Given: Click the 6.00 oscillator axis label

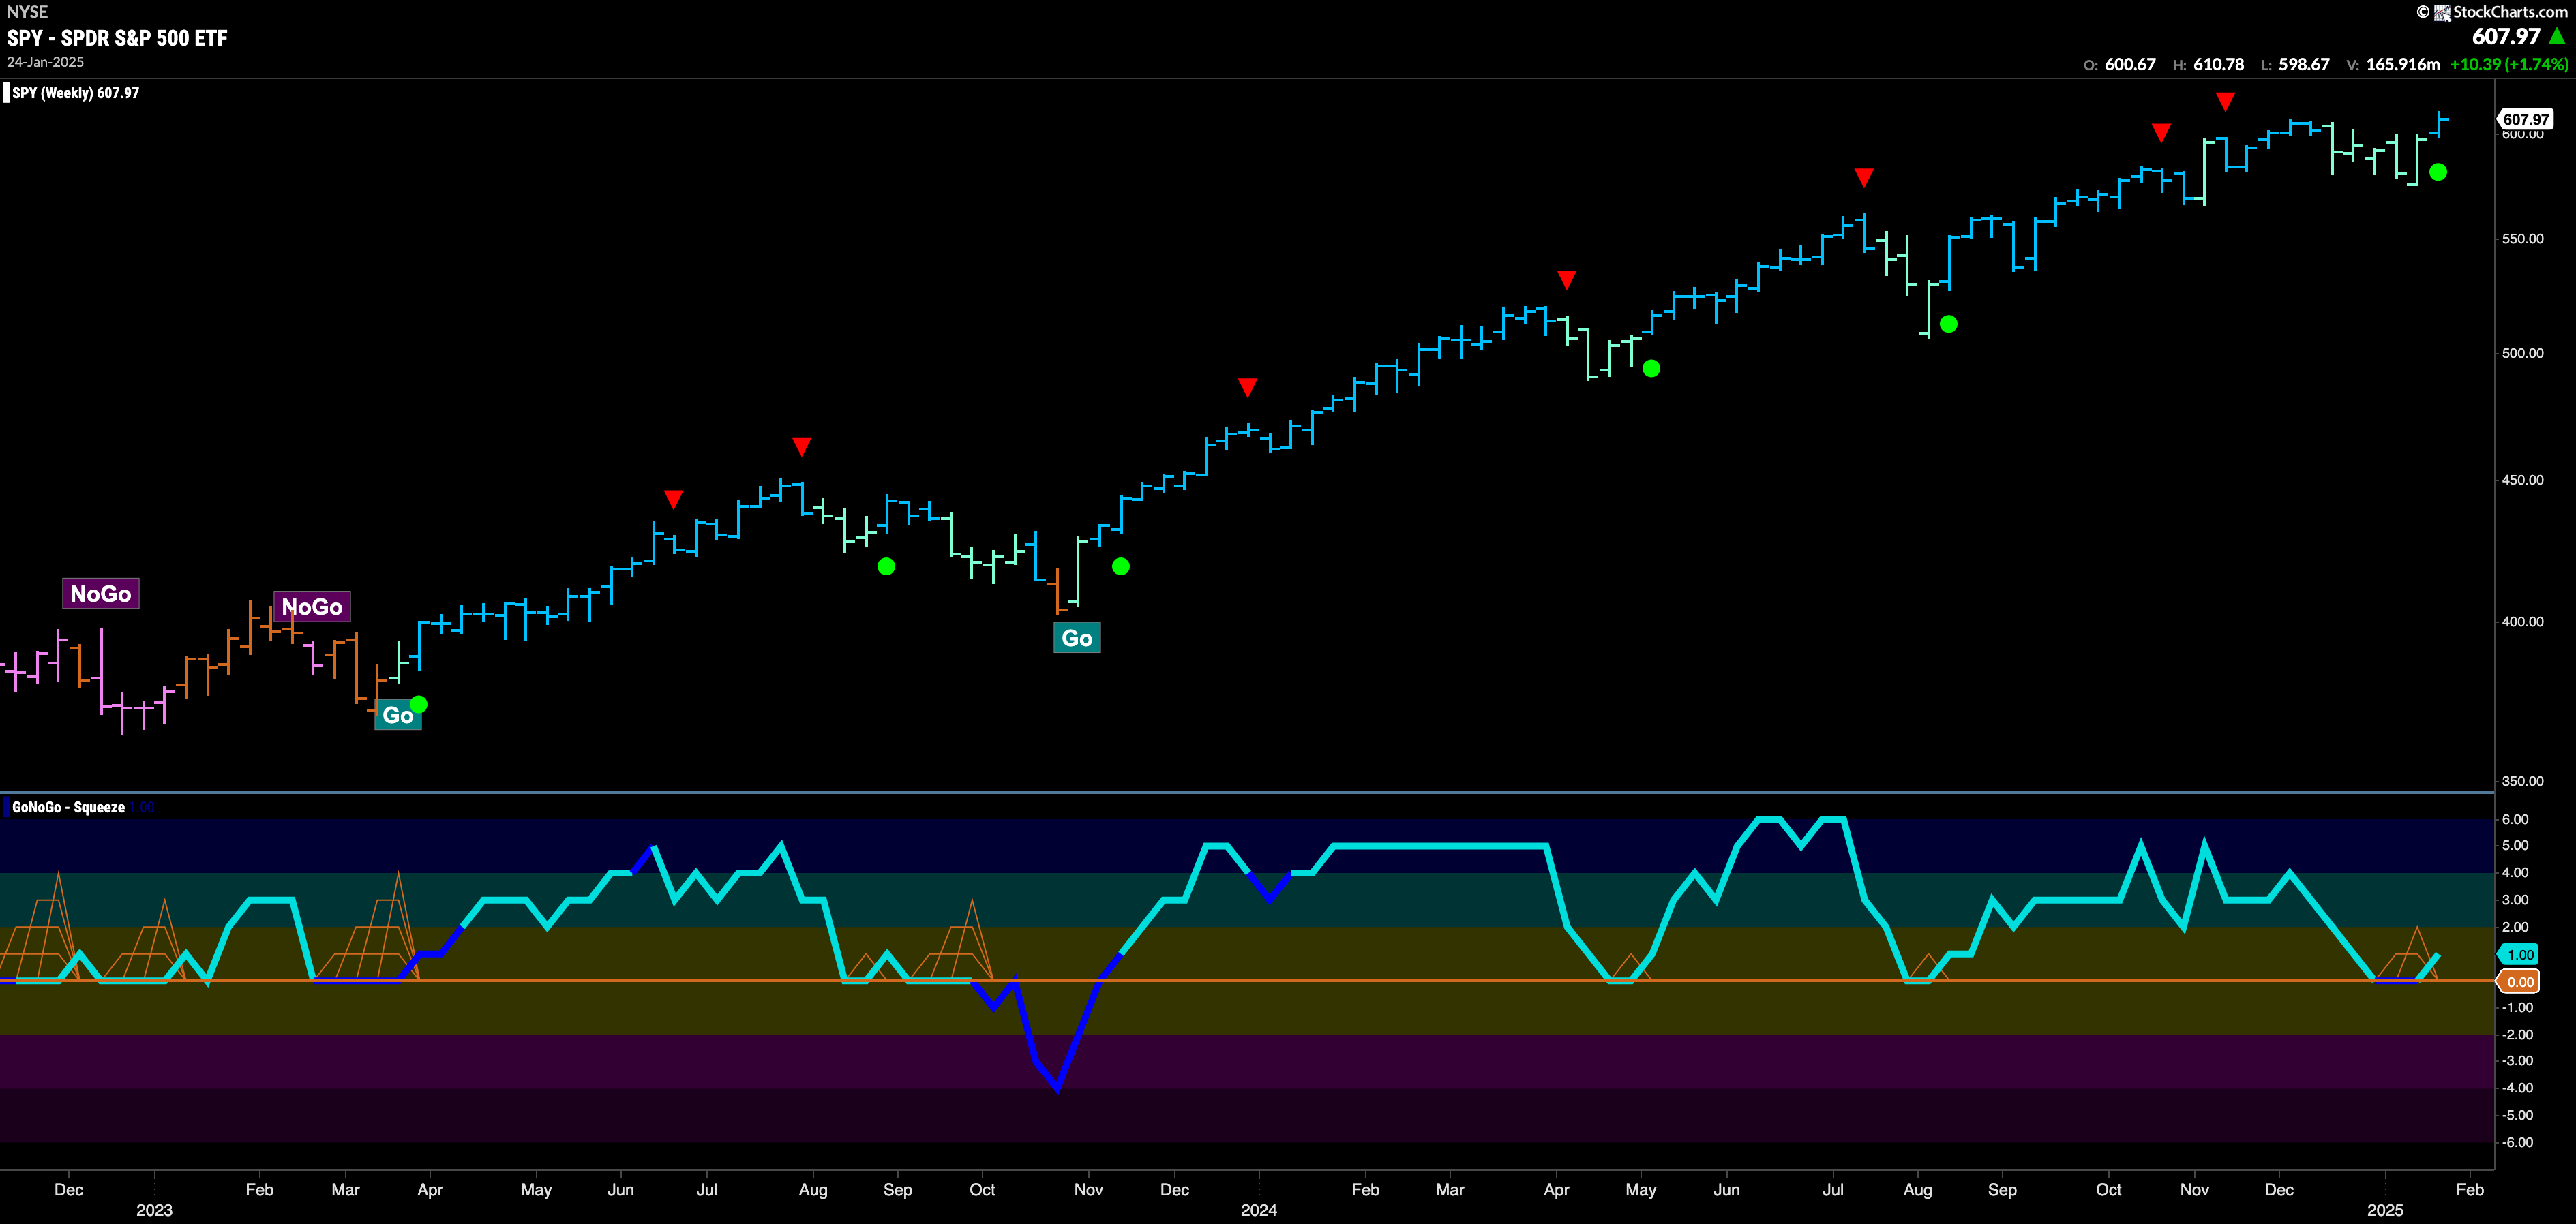Looking at the screenshot, I should pyautogui.click(x=2515, y=819).
